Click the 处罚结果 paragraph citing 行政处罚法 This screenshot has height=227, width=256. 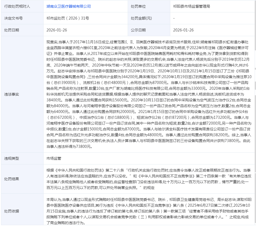pyautogui.click(x=149, y=179)
